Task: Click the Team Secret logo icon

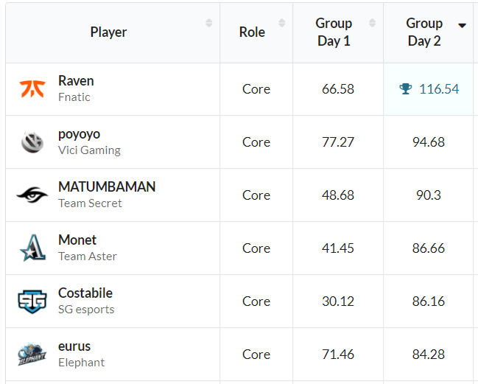Action: coord(32,195)
